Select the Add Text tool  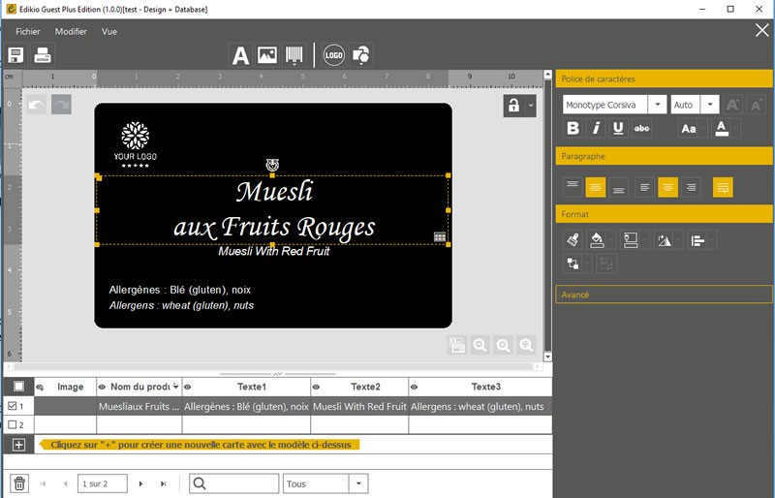click(x=240, y=55)
